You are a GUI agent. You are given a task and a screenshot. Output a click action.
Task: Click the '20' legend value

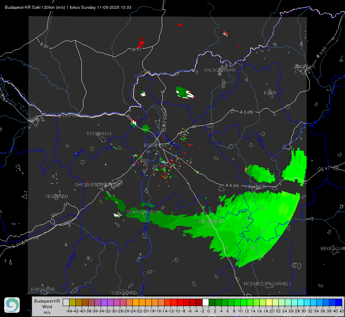272,311
